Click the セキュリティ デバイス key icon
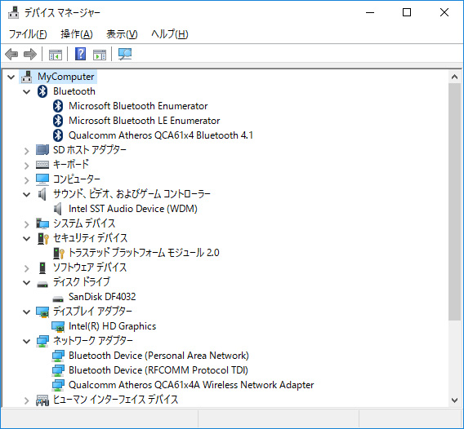 [43, 238]
